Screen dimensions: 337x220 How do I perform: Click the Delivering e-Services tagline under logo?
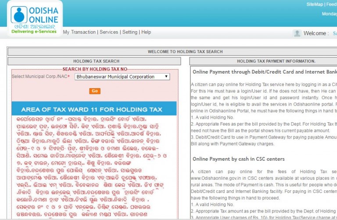click(34, 32)
